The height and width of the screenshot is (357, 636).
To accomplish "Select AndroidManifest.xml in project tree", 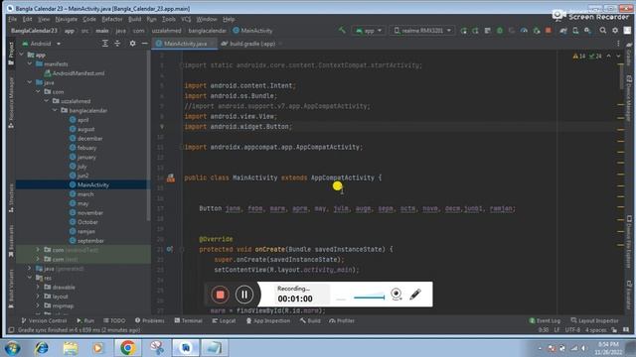I will [x=75, y=73].
